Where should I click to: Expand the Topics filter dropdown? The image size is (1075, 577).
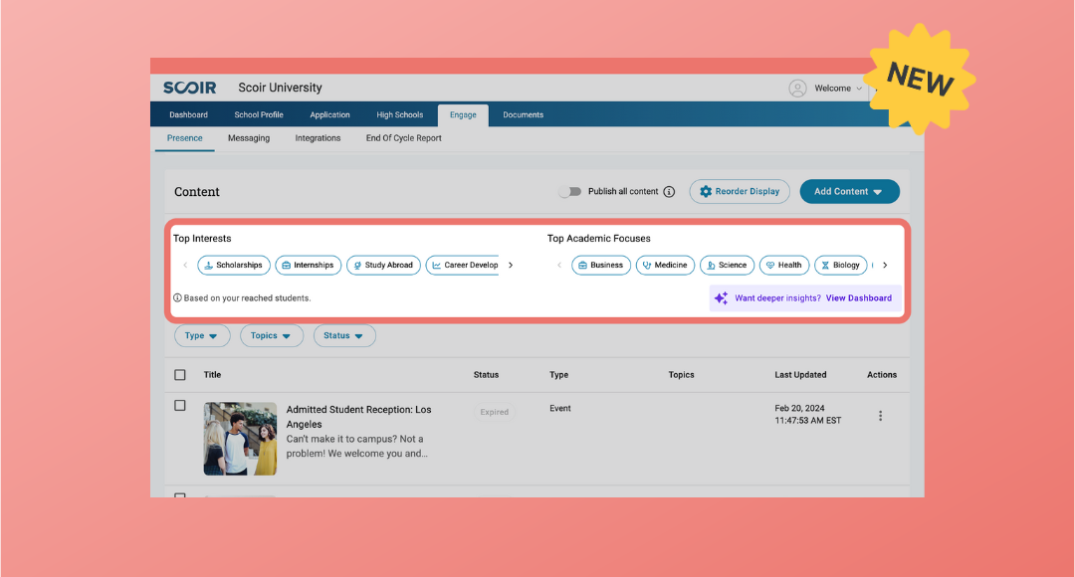point(271,336)
